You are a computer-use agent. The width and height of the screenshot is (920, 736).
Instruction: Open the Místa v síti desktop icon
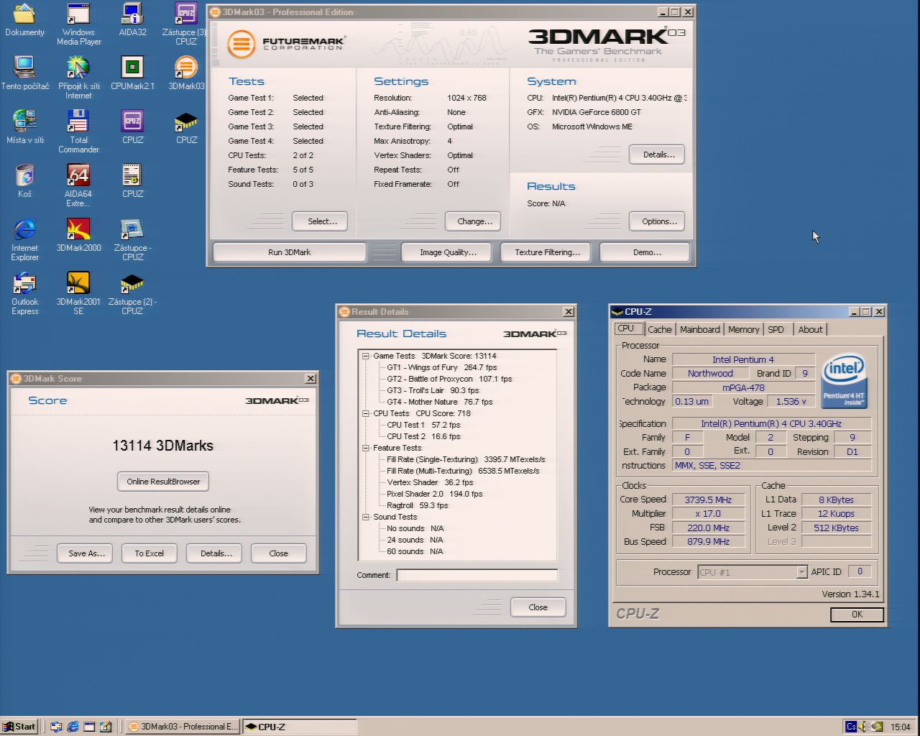24,127
